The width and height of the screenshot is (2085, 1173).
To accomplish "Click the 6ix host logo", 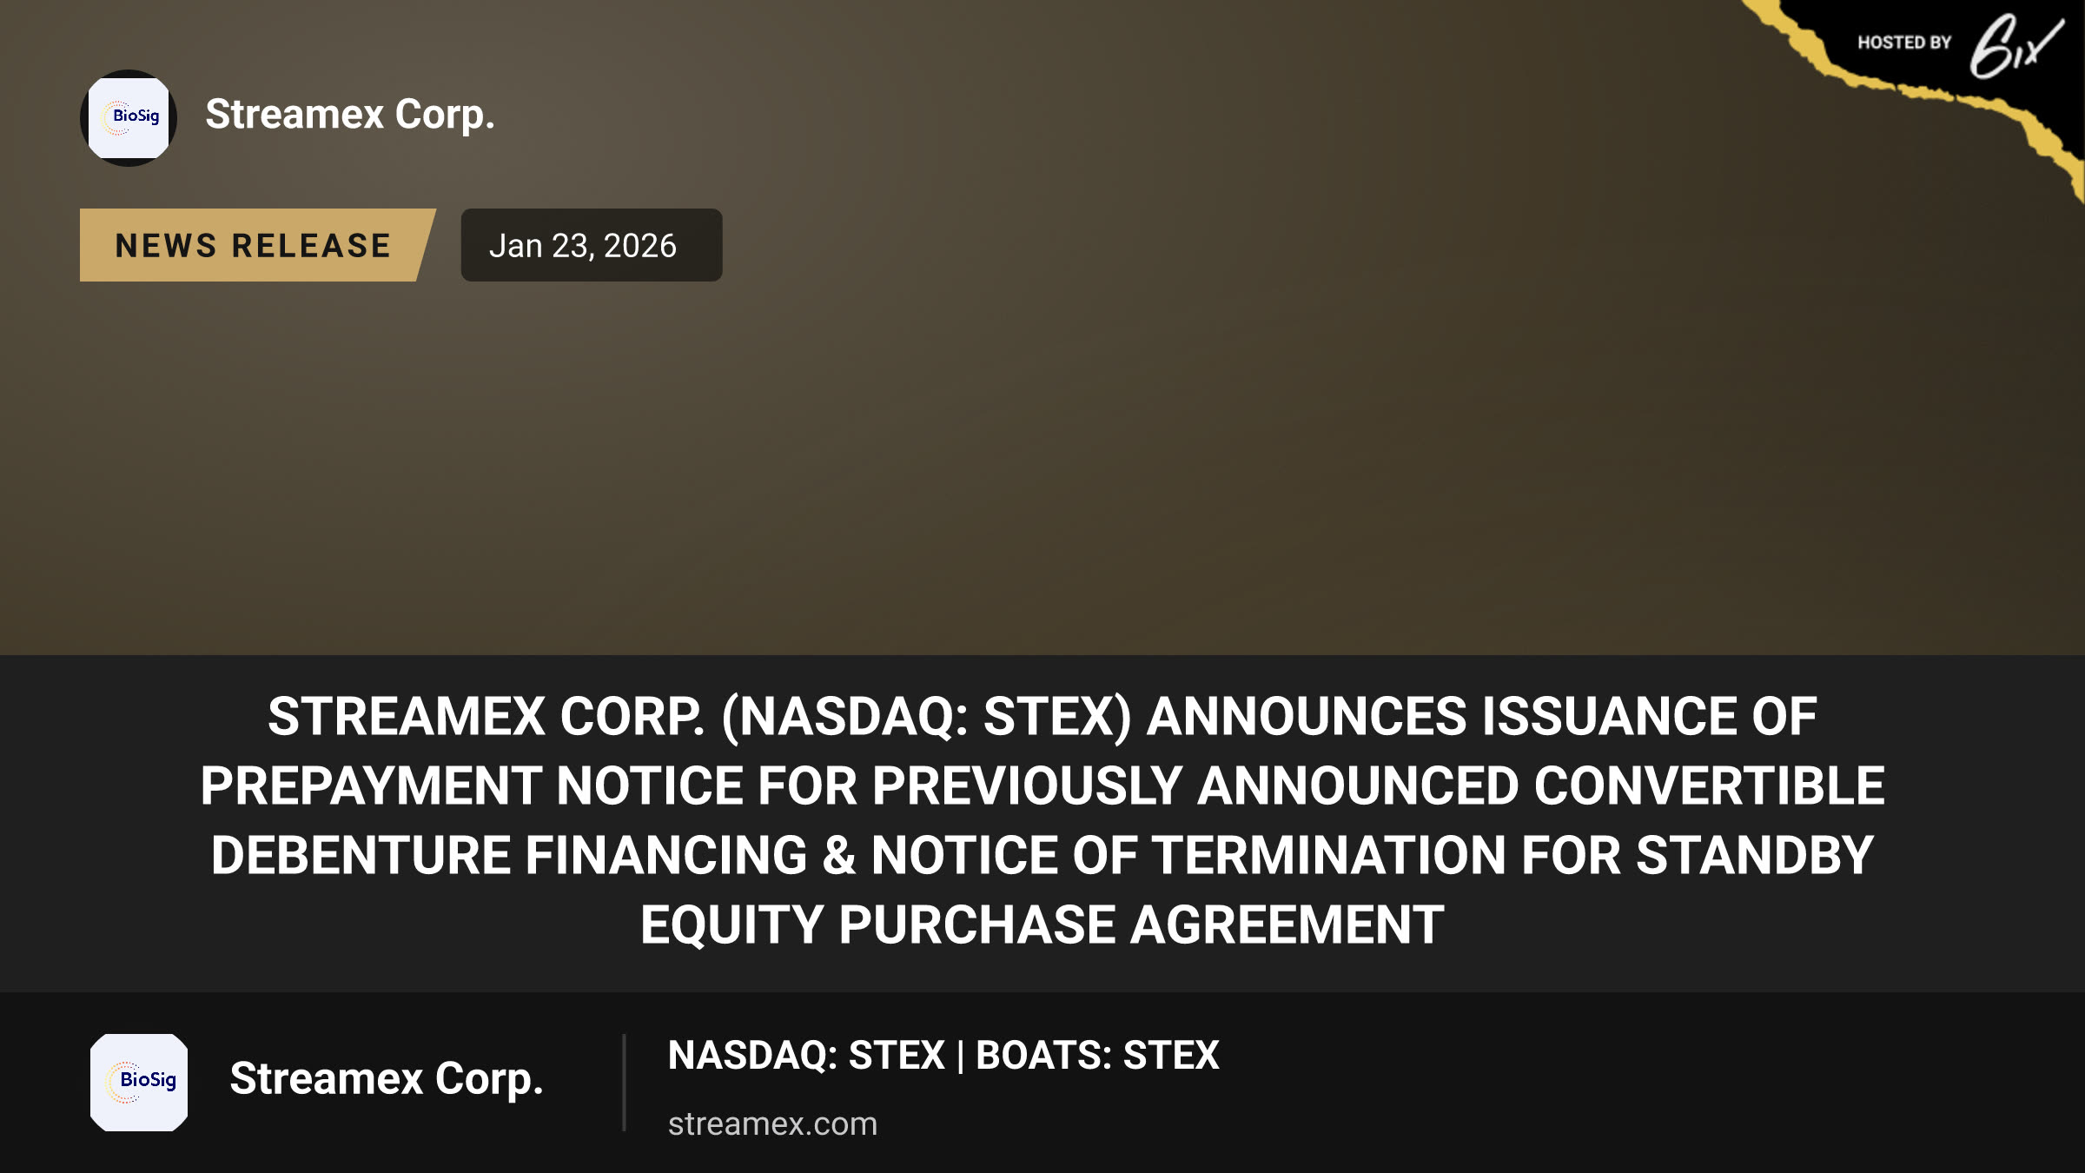I will (x=2015, y=46).
